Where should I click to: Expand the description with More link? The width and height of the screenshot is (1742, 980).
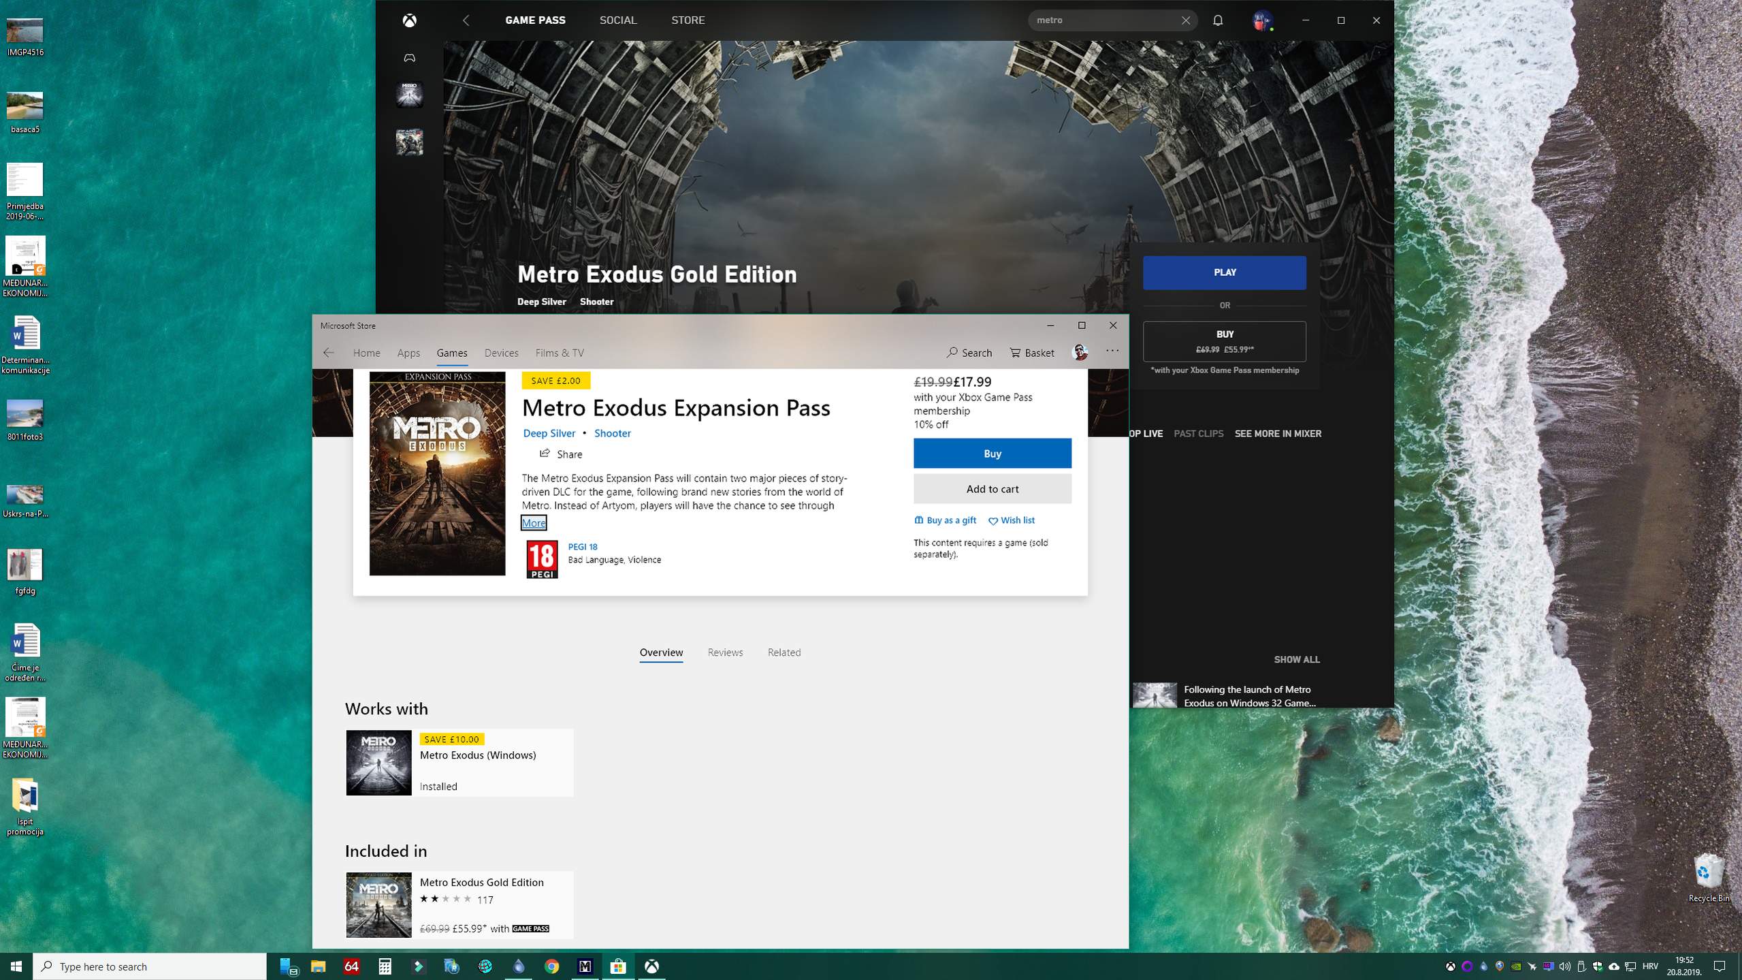[x=533, y=523]
